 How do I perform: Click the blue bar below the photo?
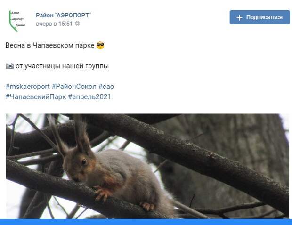point(146,222)
